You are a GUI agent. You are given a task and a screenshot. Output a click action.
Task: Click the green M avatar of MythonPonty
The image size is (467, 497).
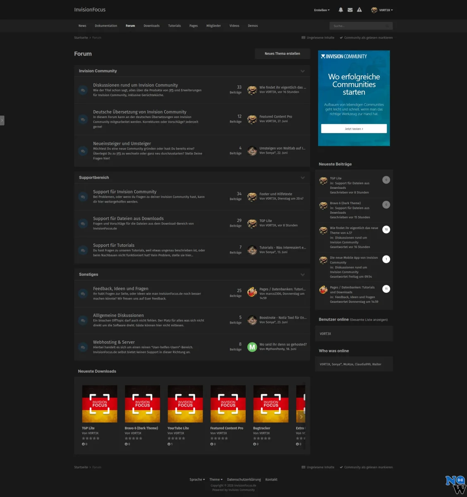tap(252, 347)
